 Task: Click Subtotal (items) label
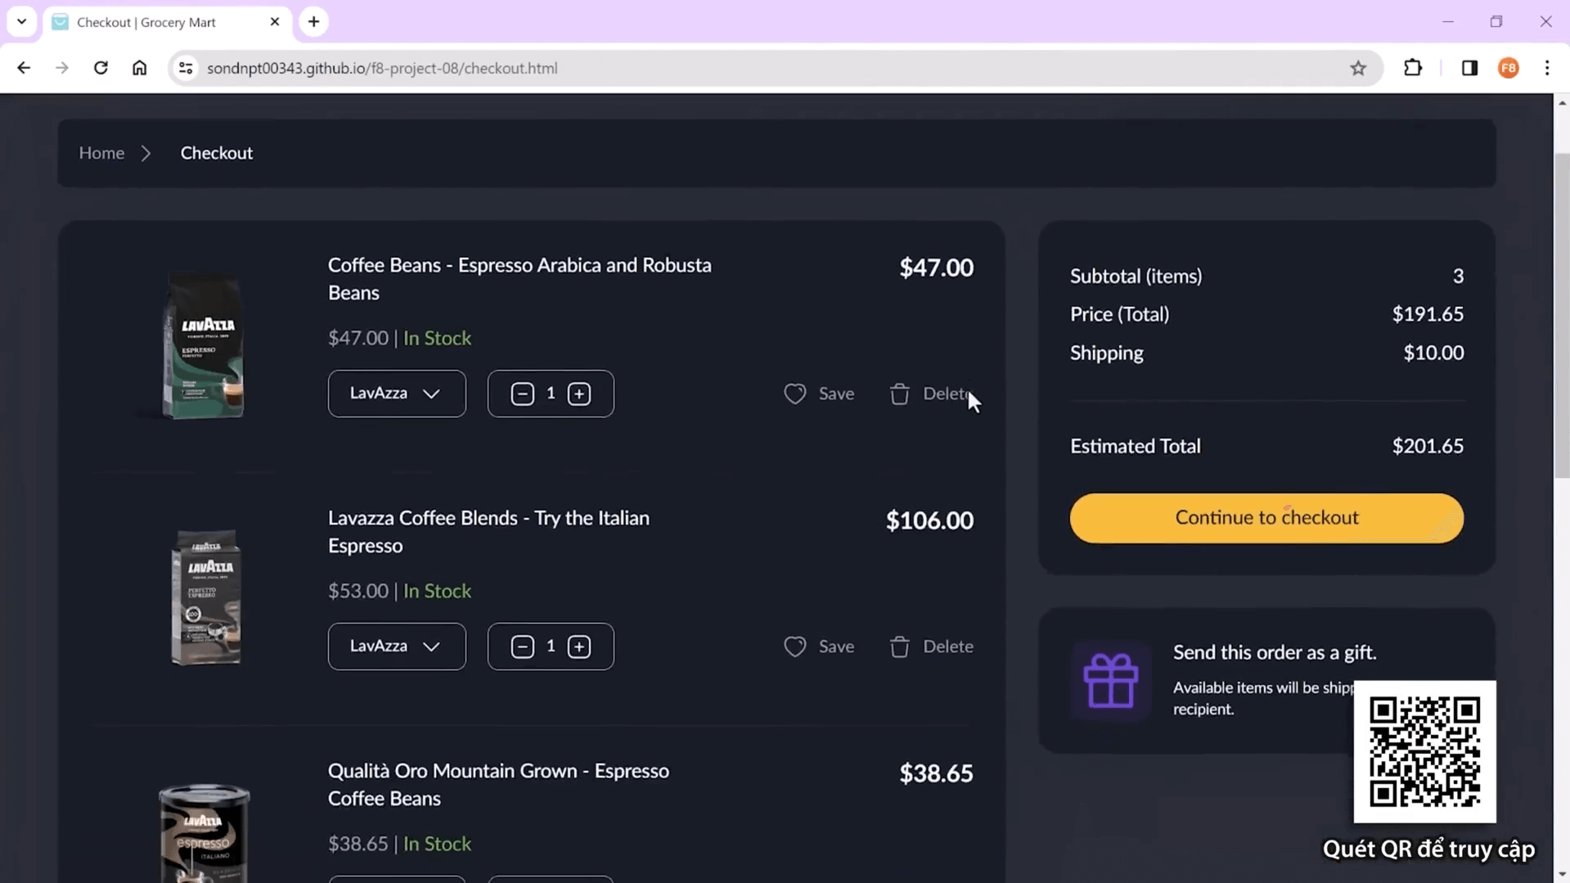pos(1136,277)
